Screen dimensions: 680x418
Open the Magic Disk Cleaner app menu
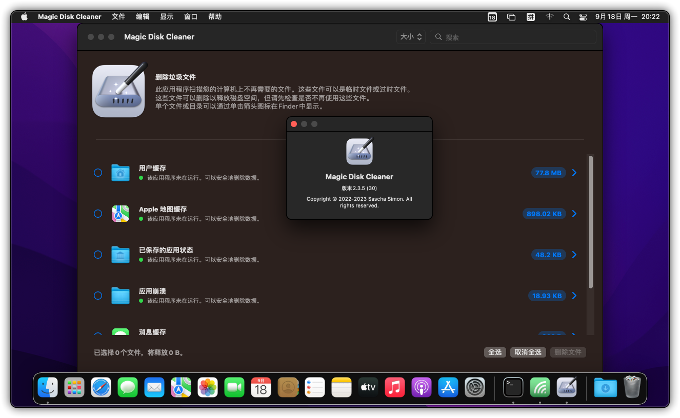tap(70, 16)
